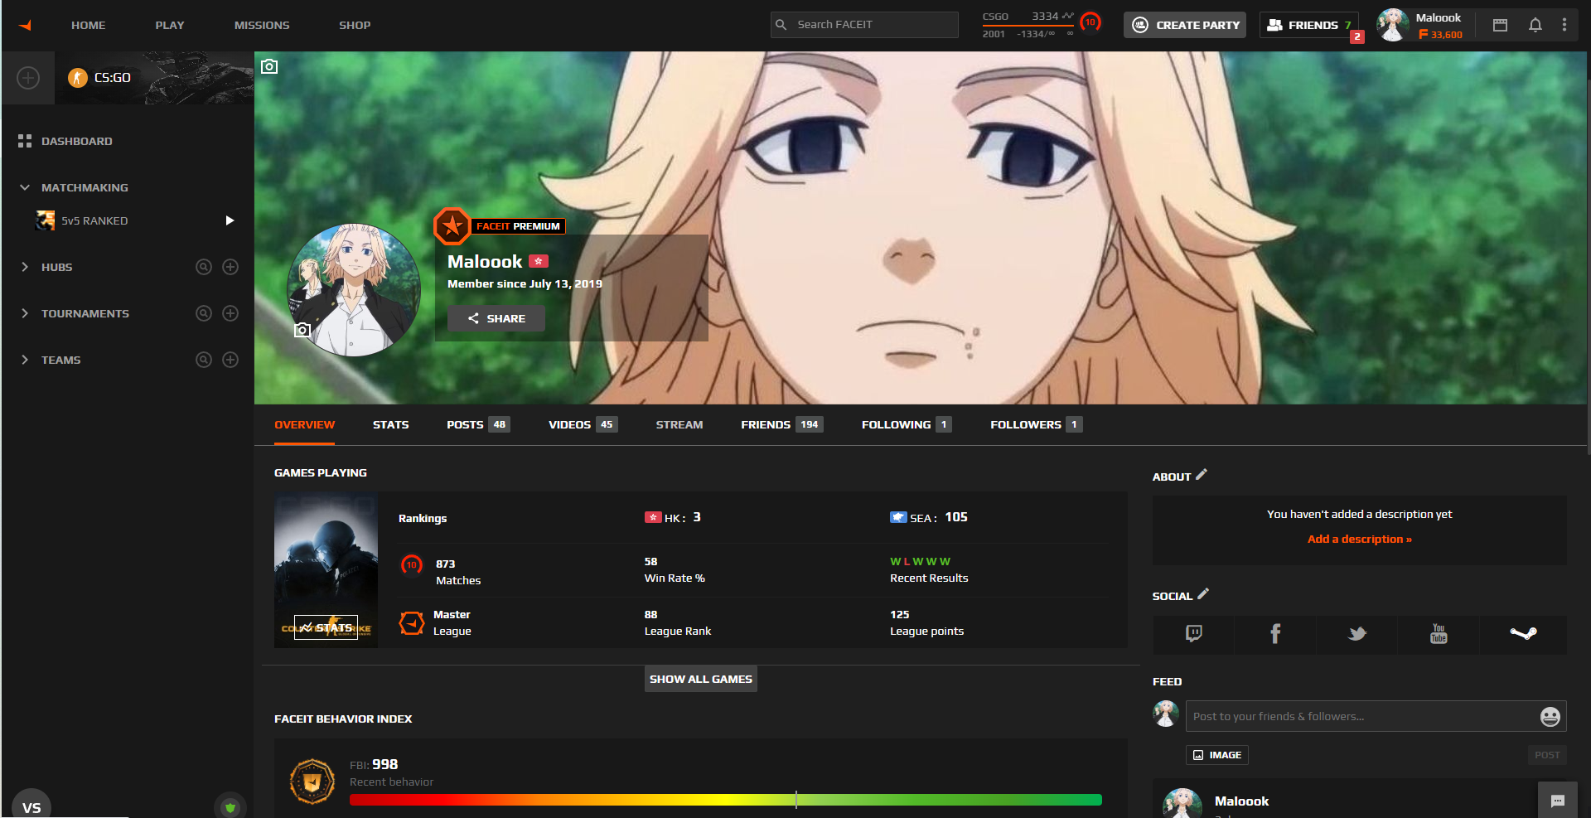Switch to the Stats tab
Image resolution: width=1591 pixels, height=818 pixels.
tap(391, 424)
